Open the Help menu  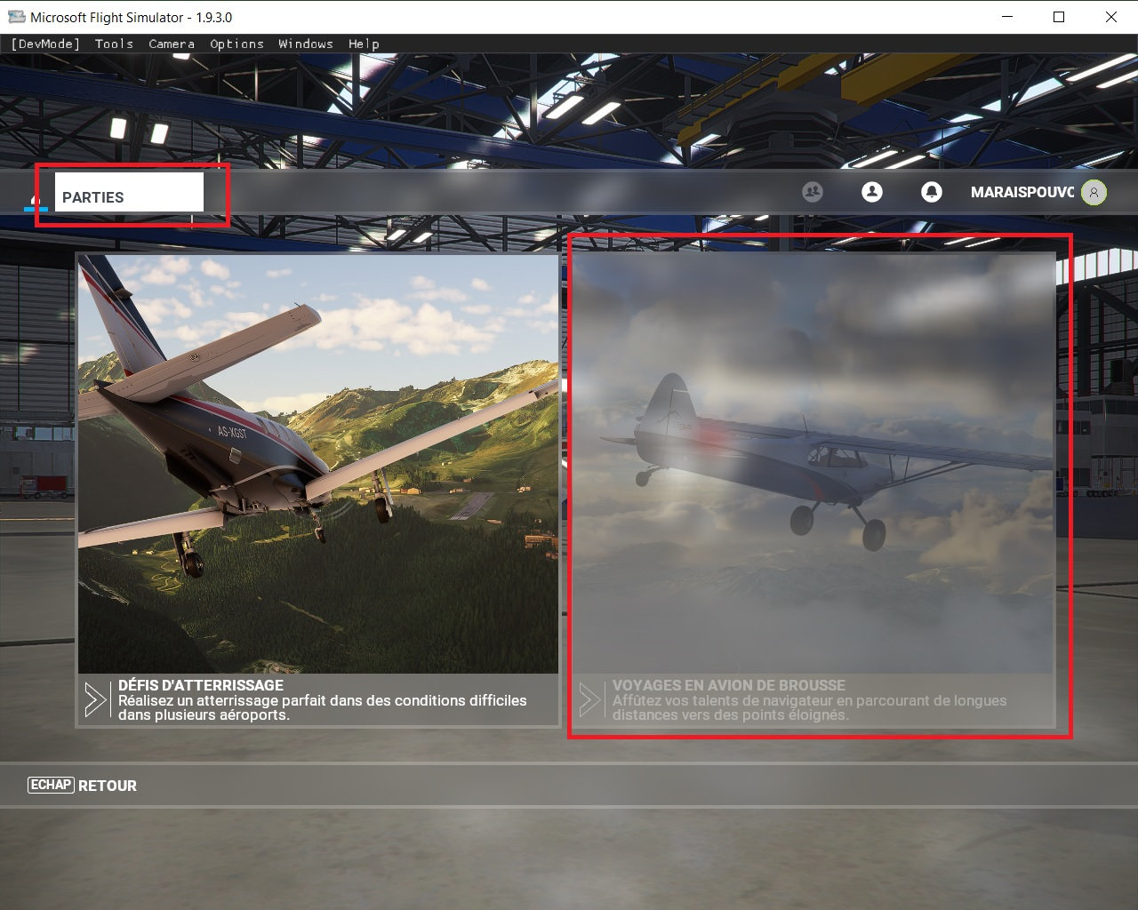click(364, 44)
